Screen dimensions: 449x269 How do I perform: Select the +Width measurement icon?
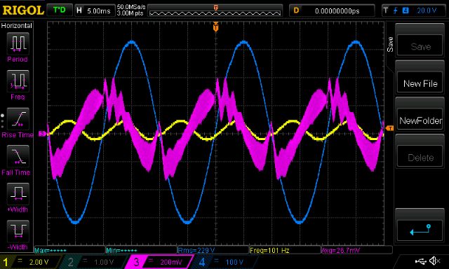click(x=18, y=193)
